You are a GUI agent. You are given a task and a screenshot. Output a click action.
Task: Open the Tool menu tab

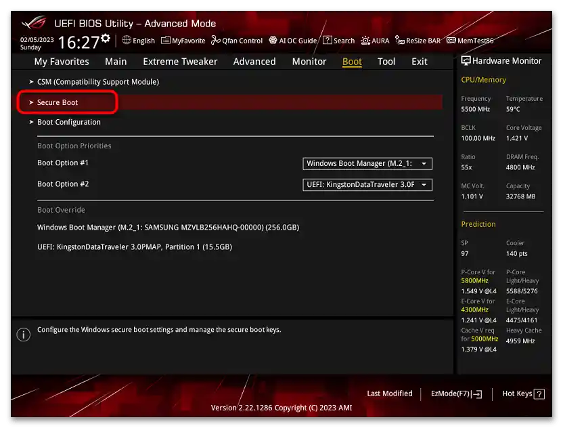point(386,61)
